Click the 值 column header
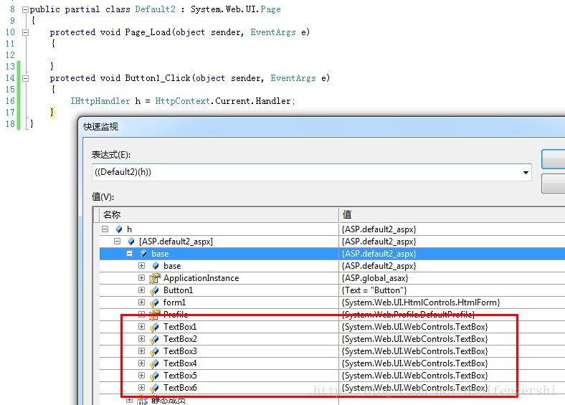Screen dimensions: 565x405 (x=452, y=215)
